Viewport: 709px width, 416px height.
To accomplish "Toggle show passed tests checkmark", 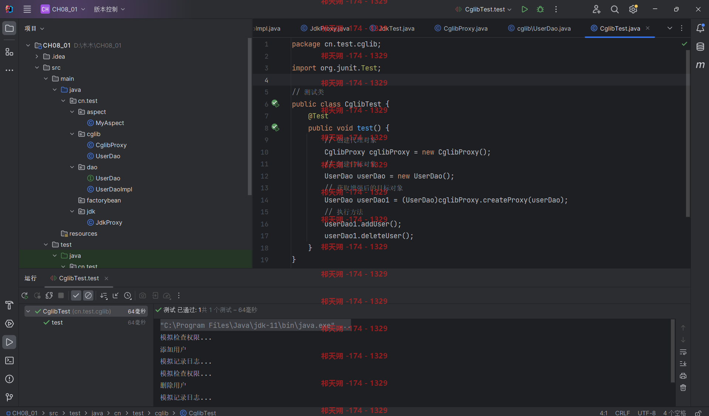I will (76, 295).
